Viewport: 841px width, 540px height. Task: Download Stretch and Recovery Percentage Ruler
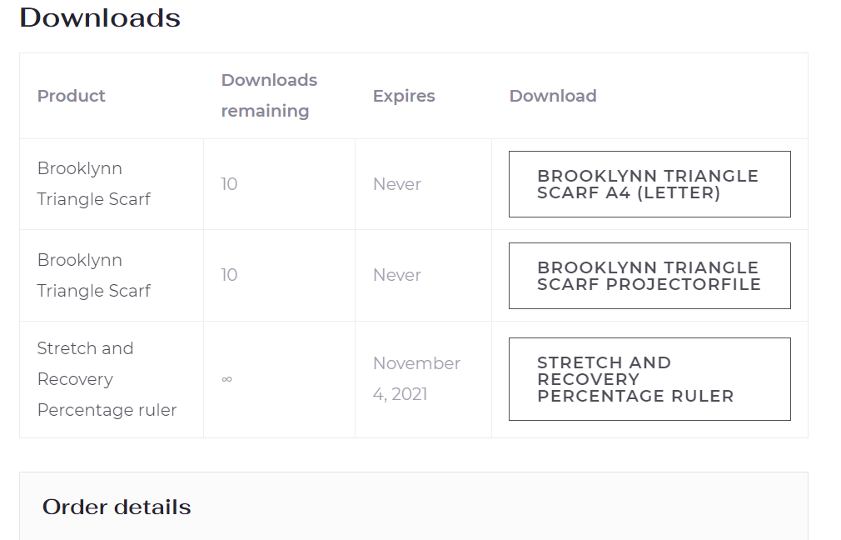pos(649,379)
